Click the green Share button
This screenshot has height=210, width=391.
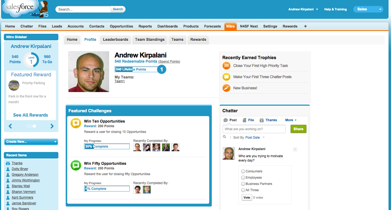[298, 129]
